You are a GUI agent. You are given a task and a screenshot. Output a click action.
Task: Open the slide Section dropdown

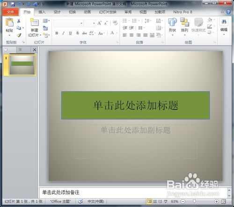[x=46, y=35]
